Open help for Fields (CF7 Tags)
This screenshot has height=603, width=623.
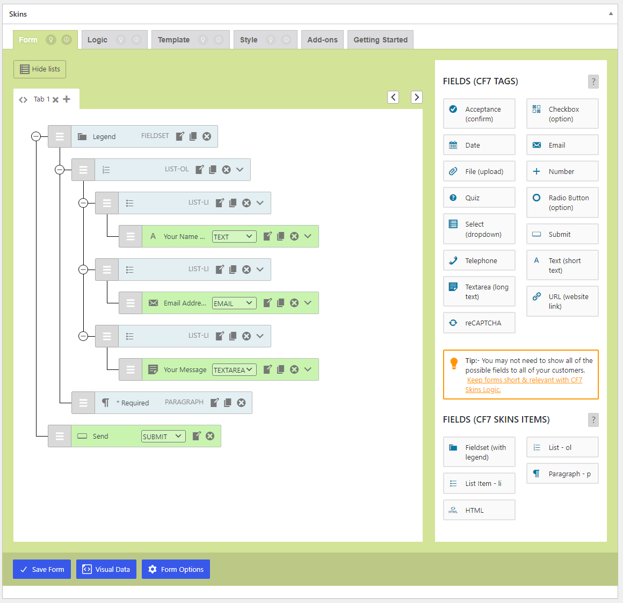pos(593,82)
